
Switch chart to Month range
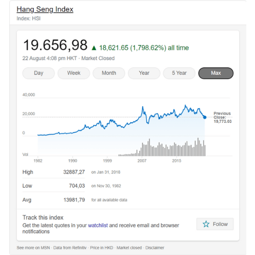point(109,73)
